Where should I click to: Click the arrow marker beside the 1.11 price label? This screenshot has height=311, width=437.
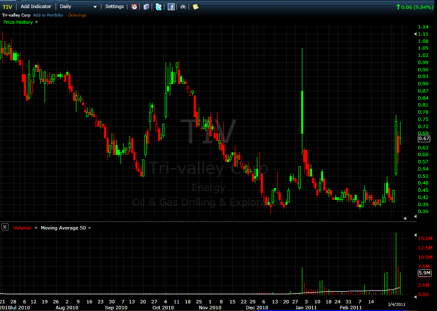[x=415, y=34]
